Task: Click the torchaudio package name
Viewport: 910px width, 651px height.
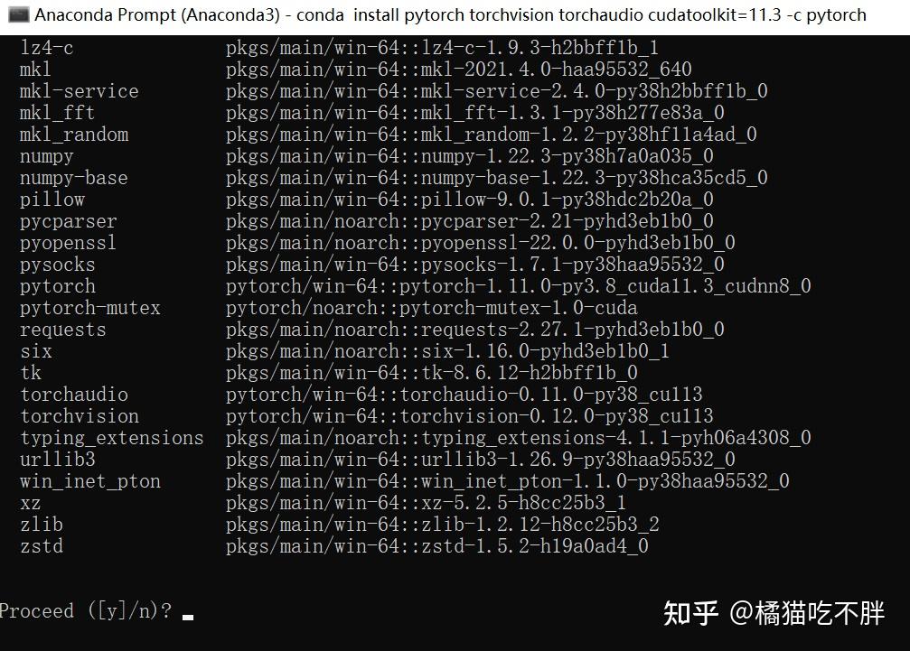Action: click(x=74, y=395)
